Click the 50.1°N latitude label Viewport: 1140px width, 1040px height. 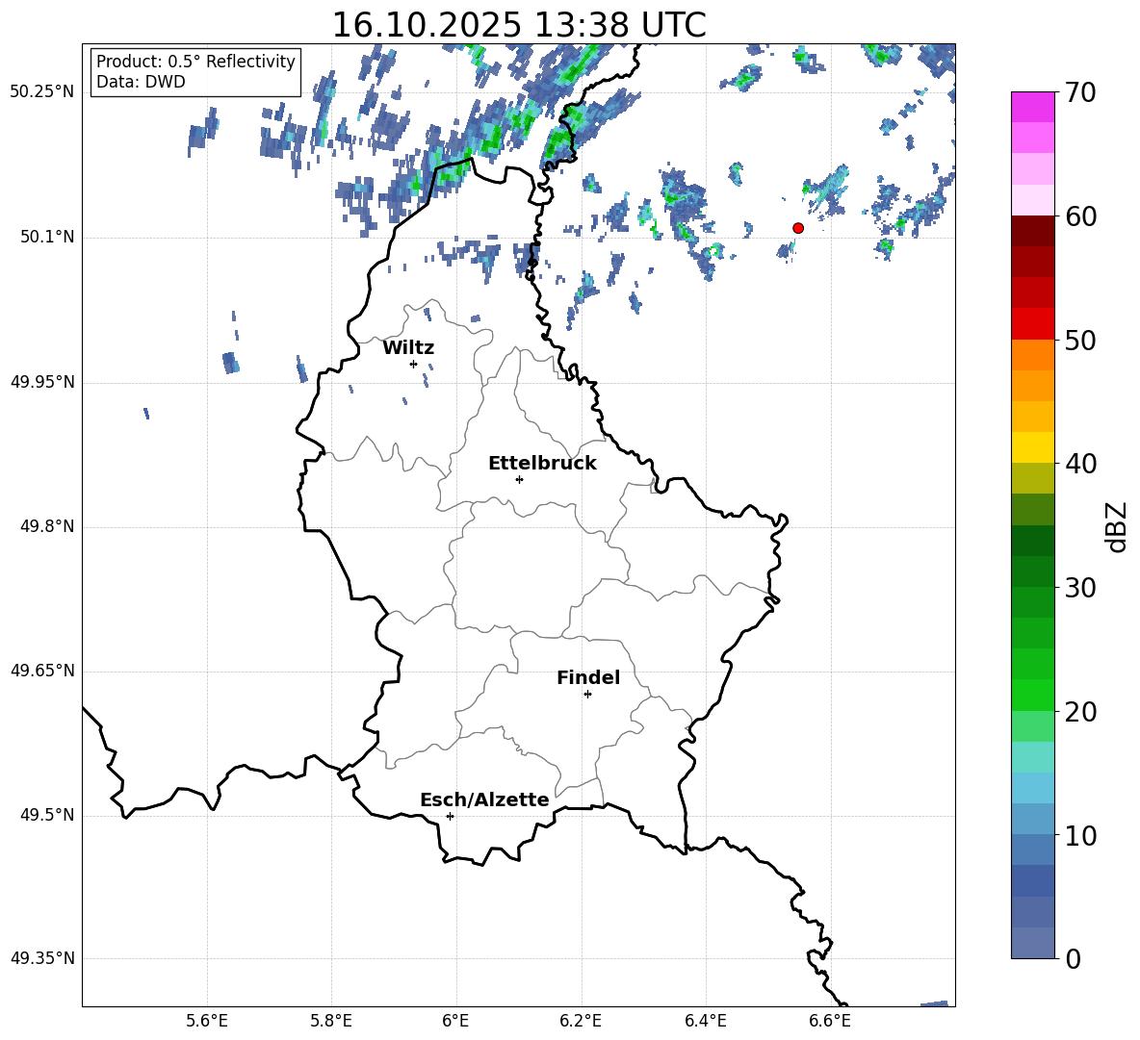point(48,237)
